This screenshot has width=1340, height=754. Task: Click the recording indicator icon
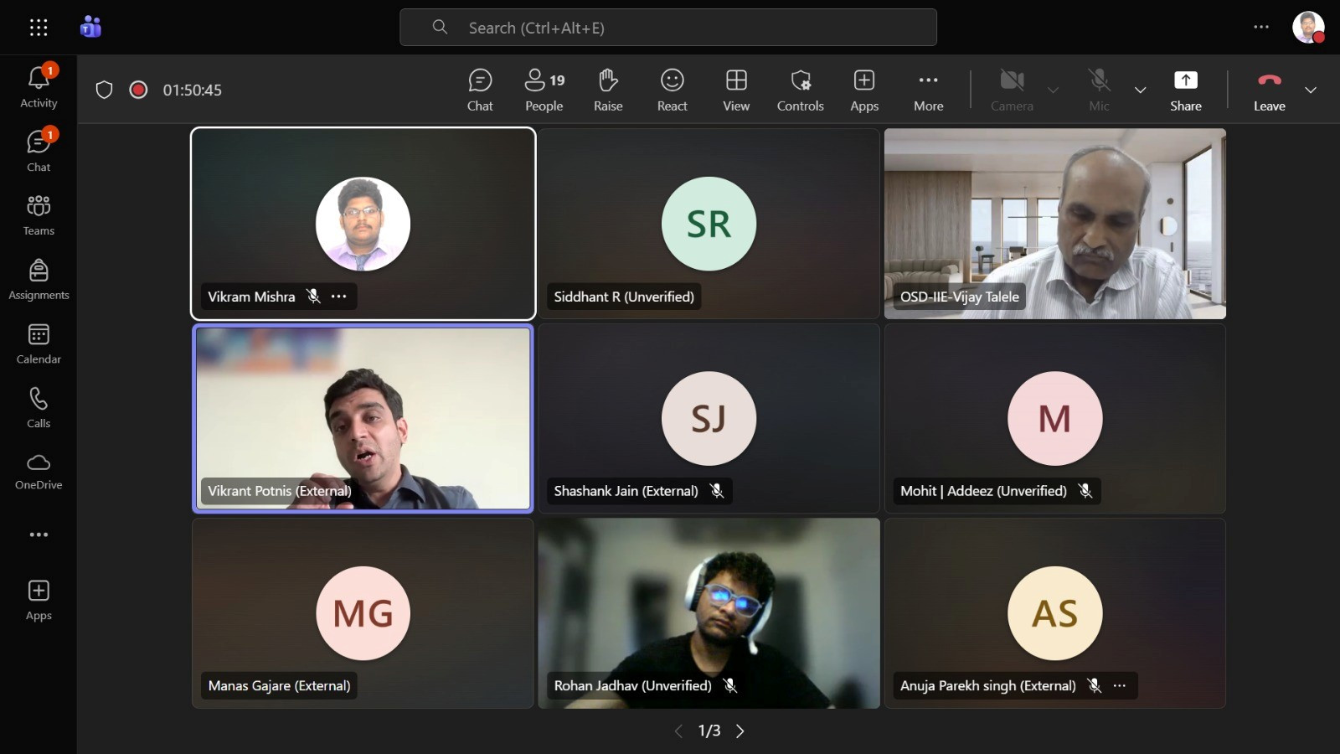point(139,90)
